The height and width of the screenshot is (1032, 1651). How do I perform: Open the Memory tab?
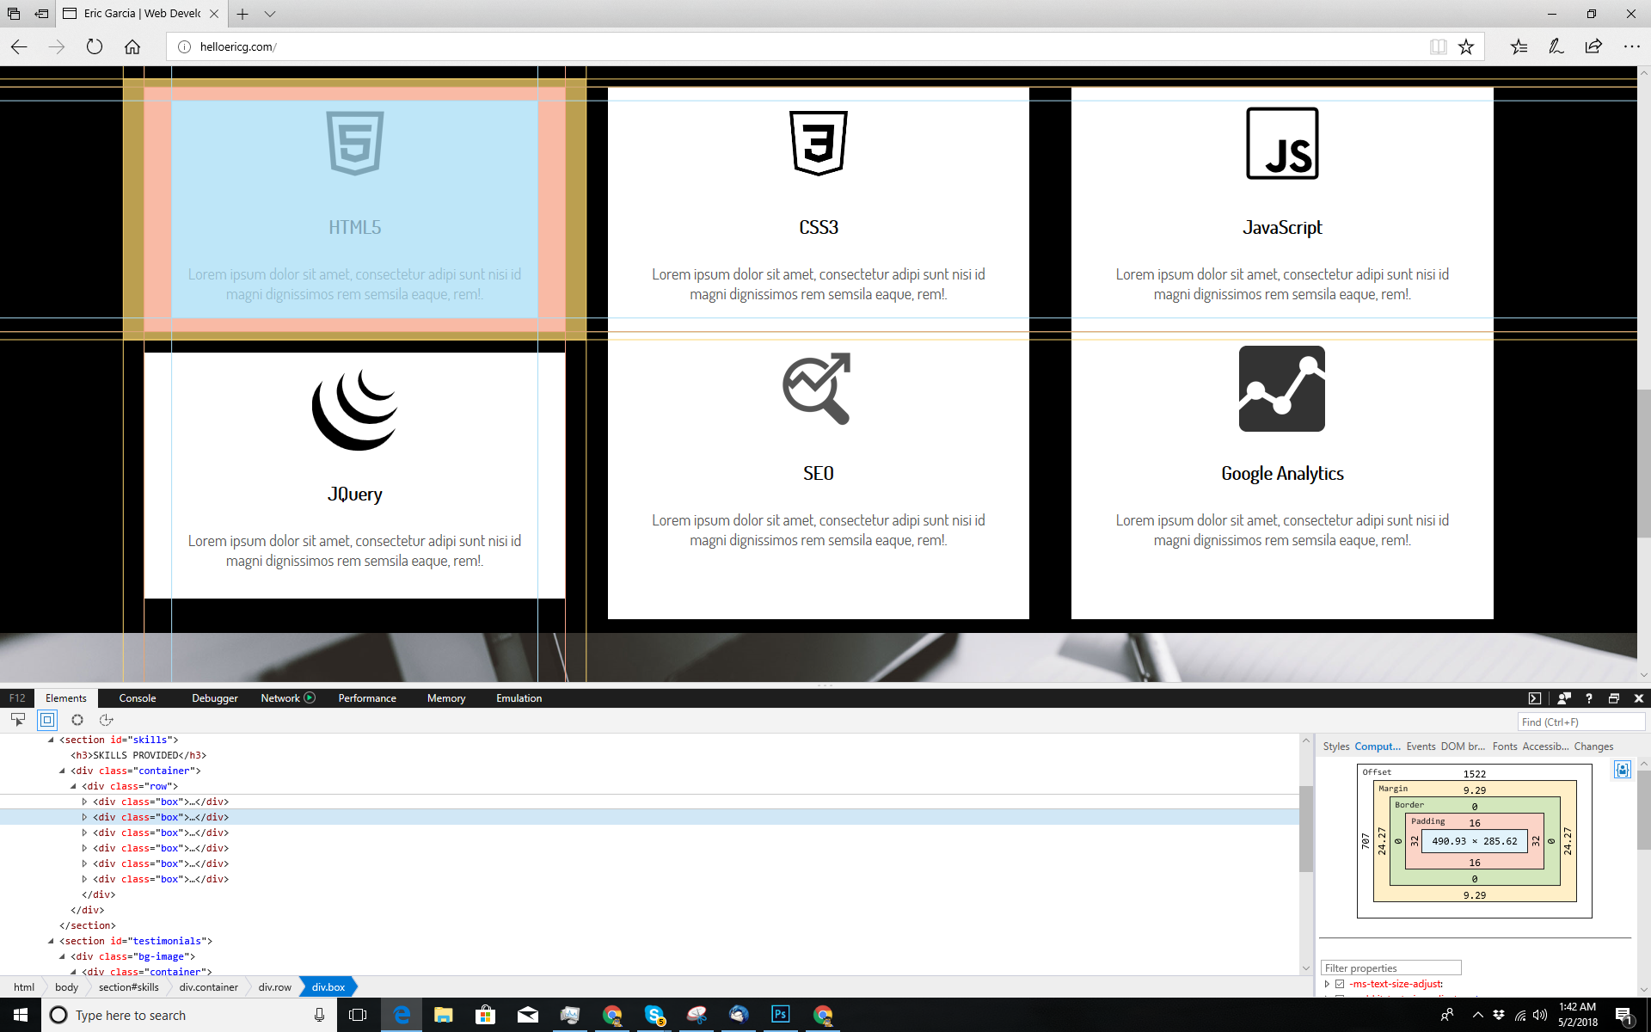[x=446, y=698]
